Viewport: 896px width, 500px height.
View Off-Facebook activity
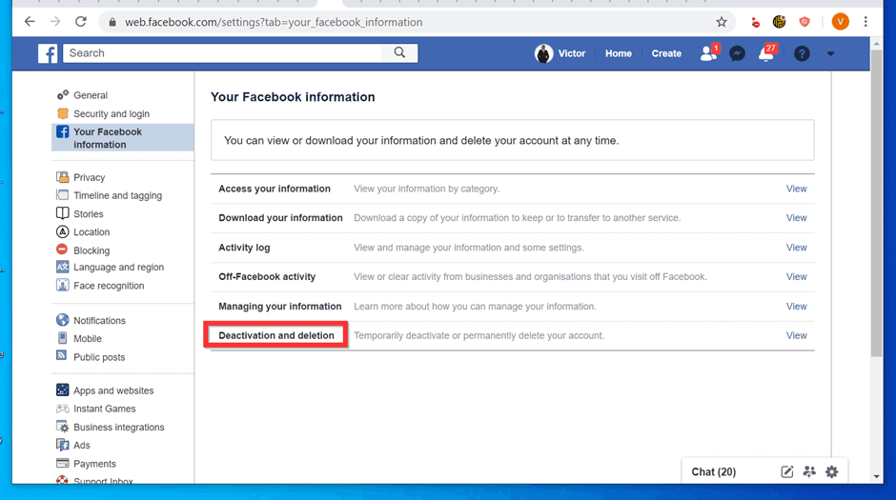click(x=796, y=277)
